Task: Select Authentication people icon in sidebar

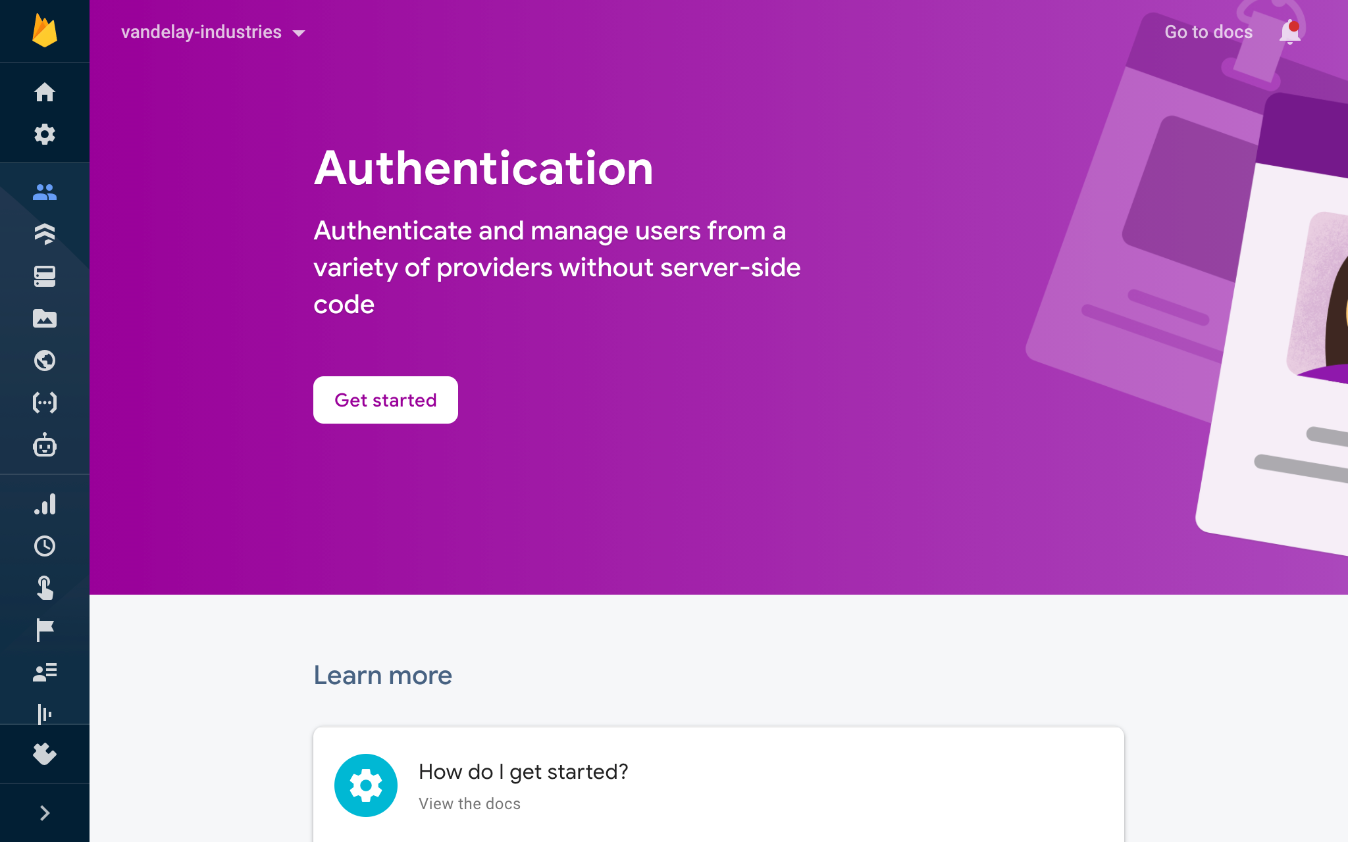Action: coord(45,192)
